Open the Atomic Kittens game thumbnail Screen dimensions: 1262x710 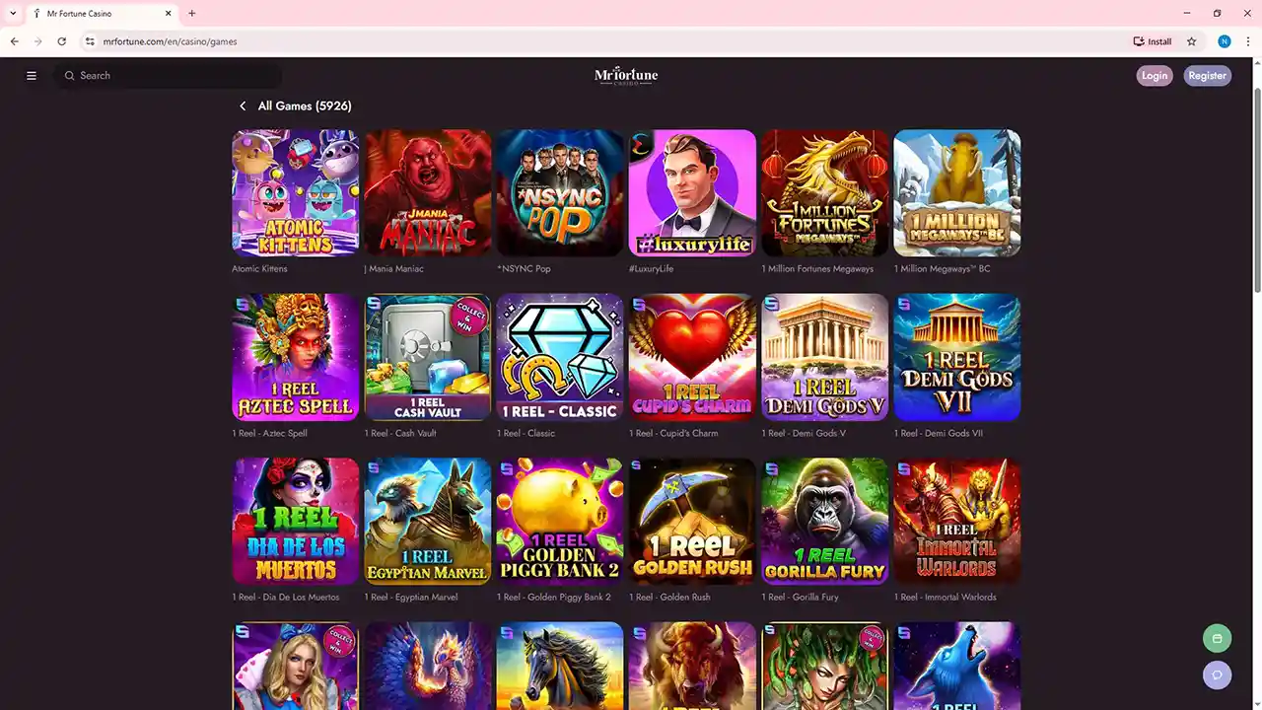tap(295, 193)
